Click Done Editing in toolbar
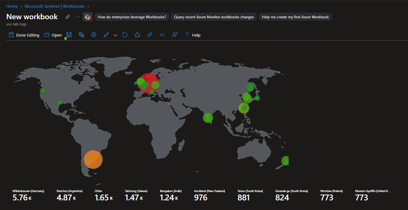The width and height of the screenshot is (408, 210). [24, 35]
